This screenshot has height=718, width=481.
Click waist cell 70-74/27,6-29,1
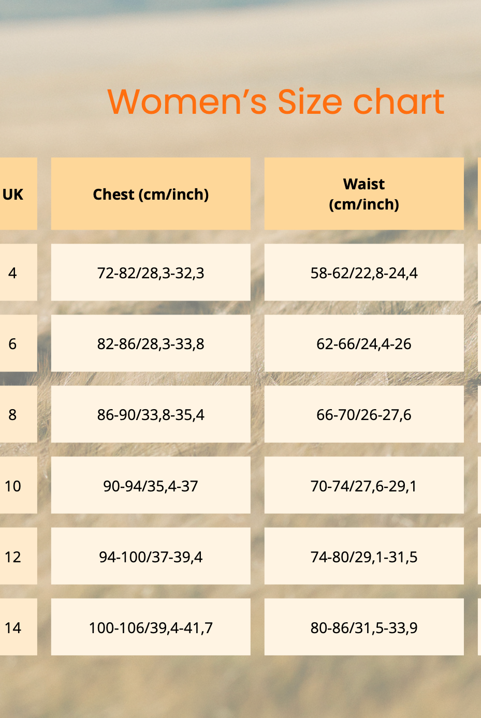point(364,486)
